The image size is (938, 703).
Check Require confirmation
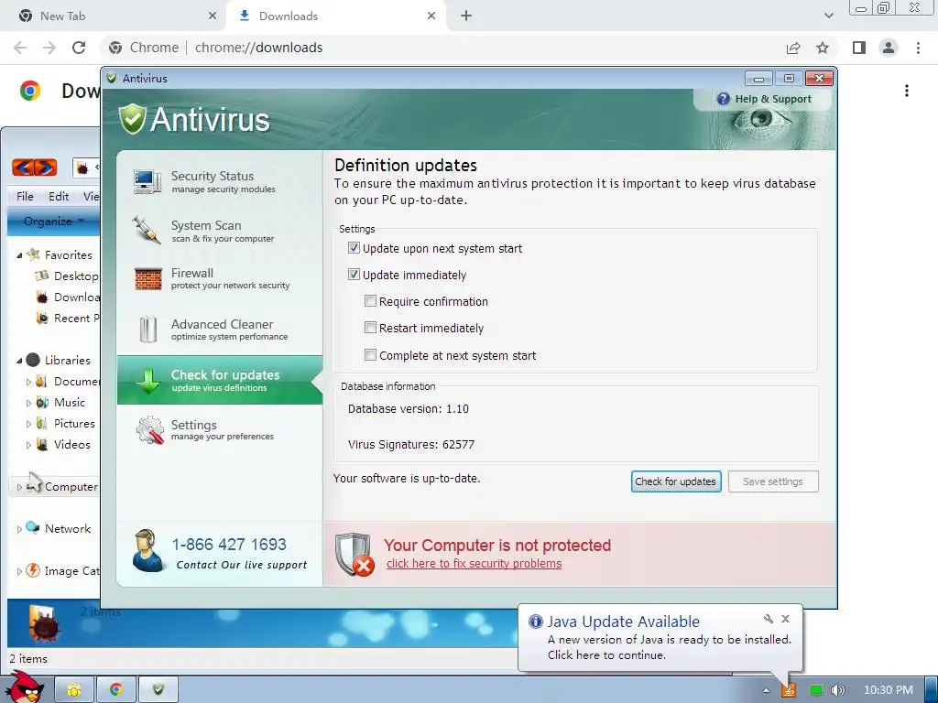[370, 300]
